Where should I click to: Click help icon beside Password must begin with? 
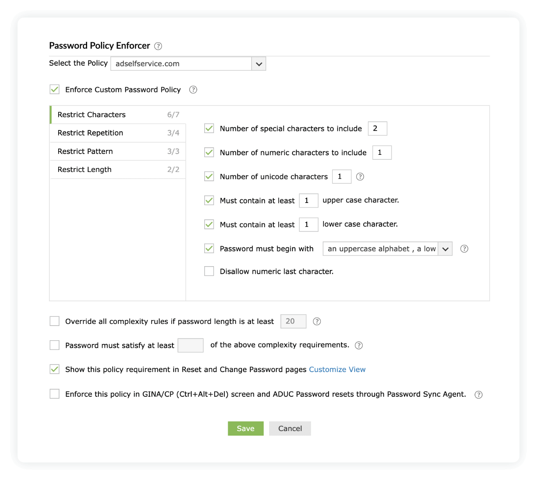click(x=464, y=249)
